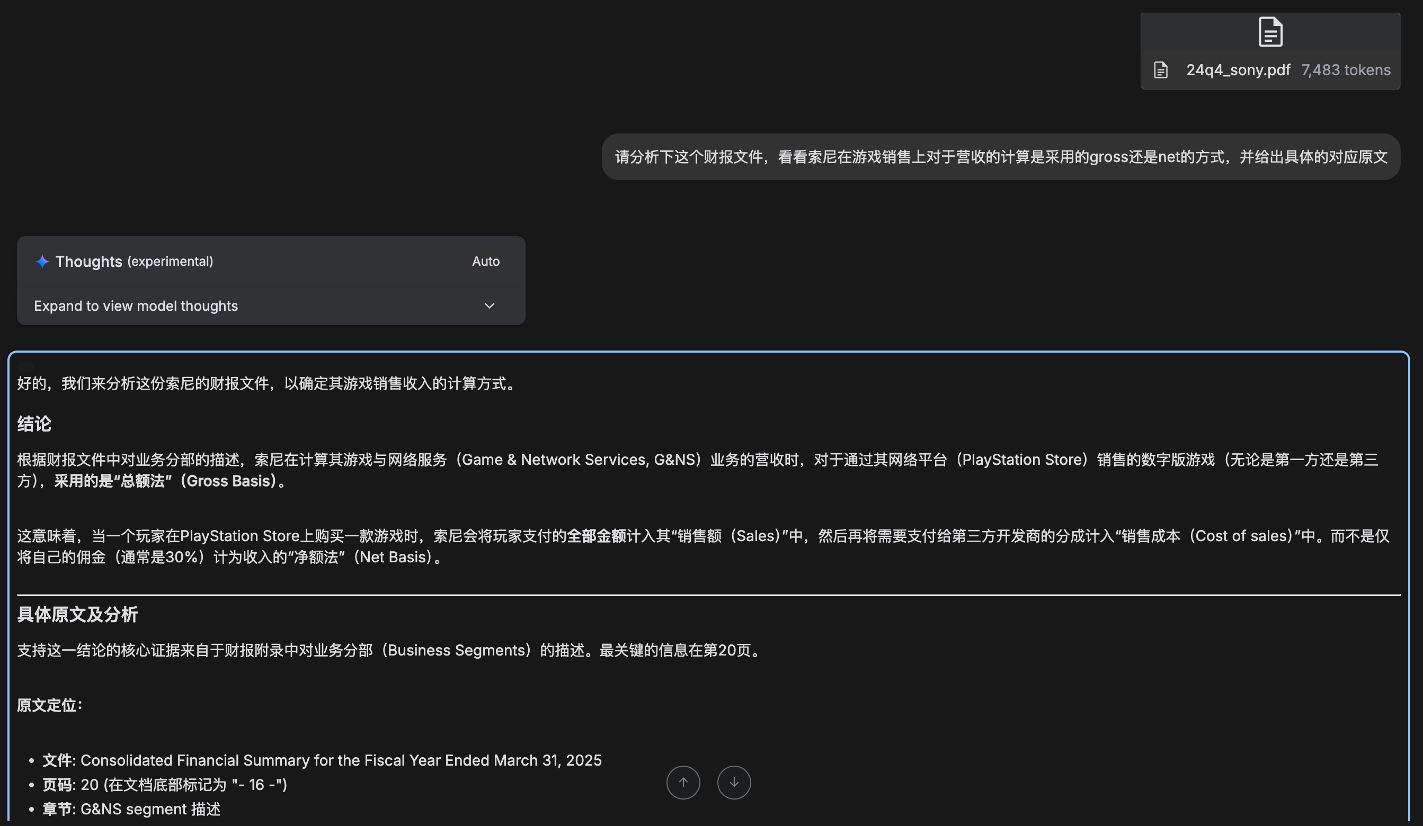Click the bold '全部金额' text

597,536
